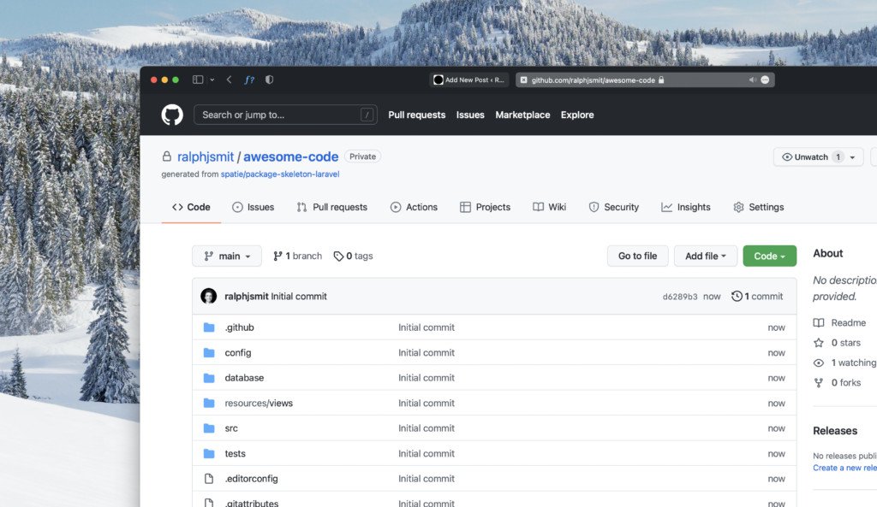Click the Go to file button
The width and height of the screenshot is (877, 507).
pos(637,256)
